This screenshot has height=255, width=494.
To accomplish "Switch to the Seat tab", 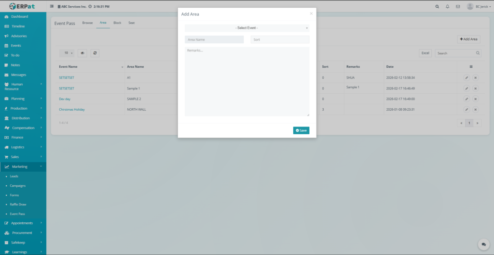I will [131, 23].
